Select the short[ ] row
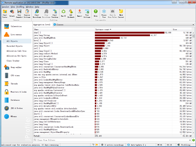This screenshot has height=147, width=196. tap(113, 114)
